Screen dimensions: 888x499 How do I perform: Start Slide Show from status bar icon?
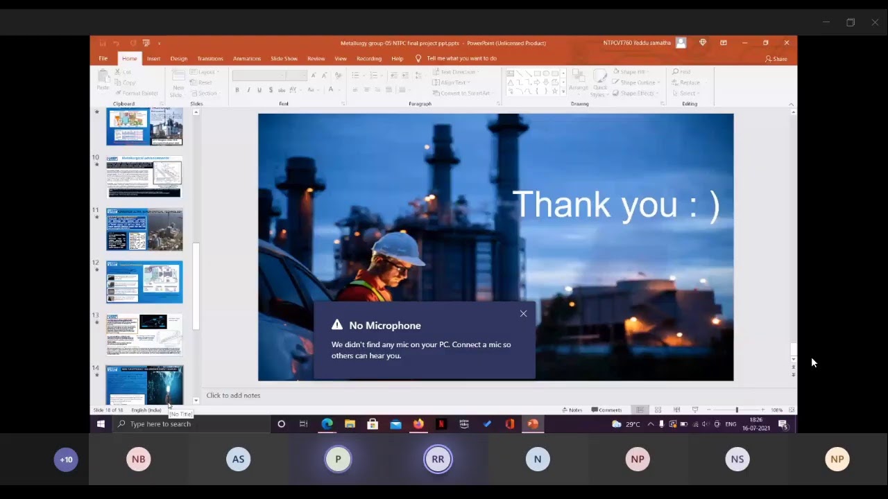click(x=695, y=410)
